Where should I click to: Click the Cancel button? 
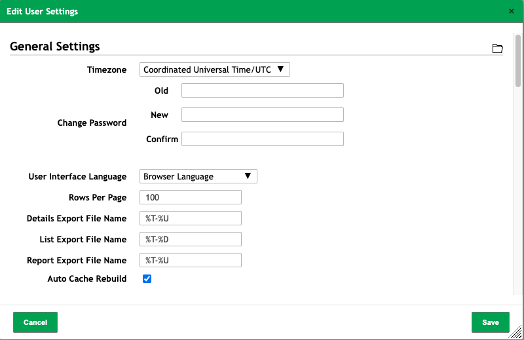pyautogui.click(x=35, y=322)
